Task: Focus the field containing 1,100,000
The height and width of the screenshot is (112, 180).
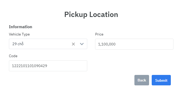Action: pyautogui.click(x=134, y=44)
